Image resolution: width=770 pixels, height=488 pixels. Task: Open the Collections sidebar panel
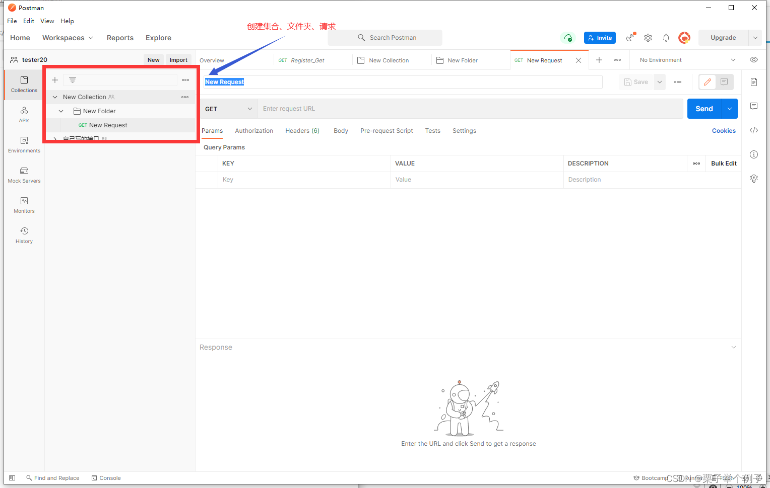[24, 85]
